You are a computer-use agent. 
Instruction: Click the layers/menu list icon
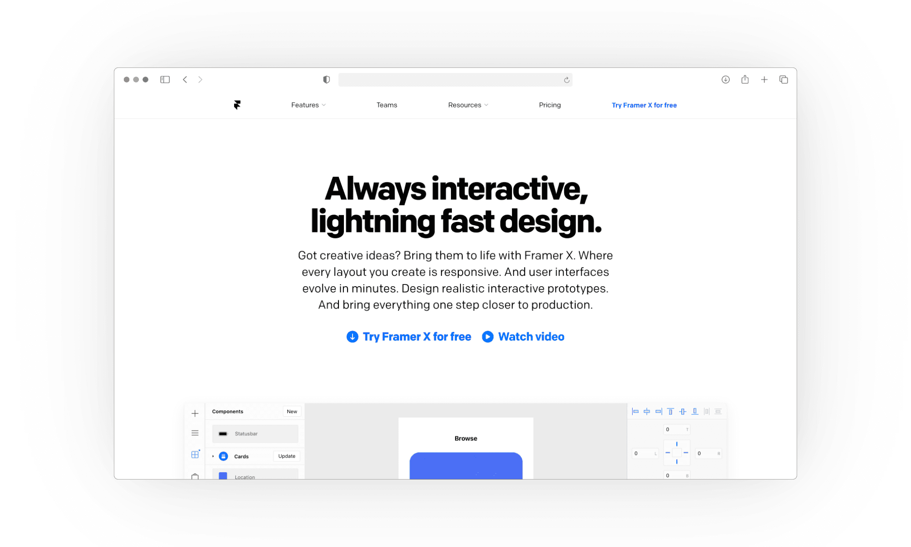194,433
